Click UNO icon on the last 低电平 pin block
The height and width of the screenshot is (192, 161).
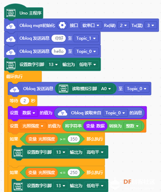18,186
